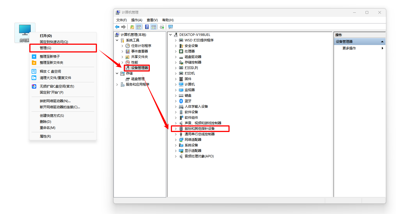The width and height of the screenshot is (396, 214).
Task: Choose 固定到快速访问(Q) in context menu
Action: (x=63, y=42)
